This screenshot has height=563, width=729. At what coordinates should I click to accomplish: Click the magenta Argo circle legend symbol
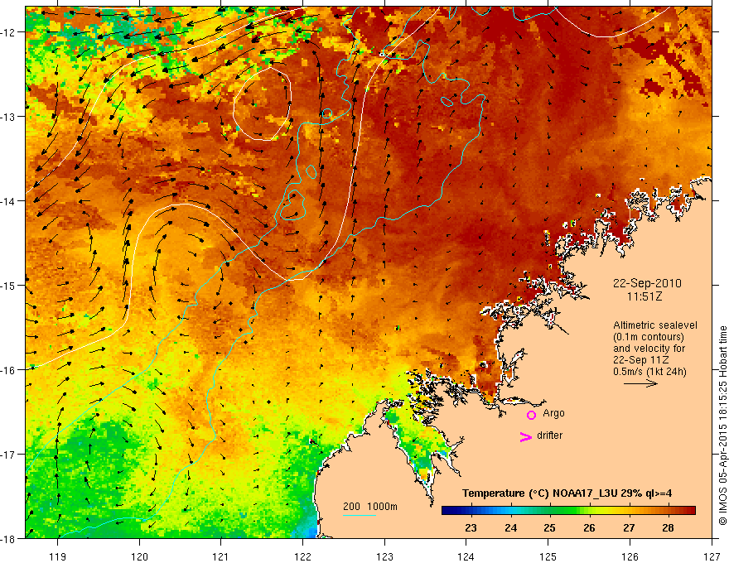pos(531,415)
